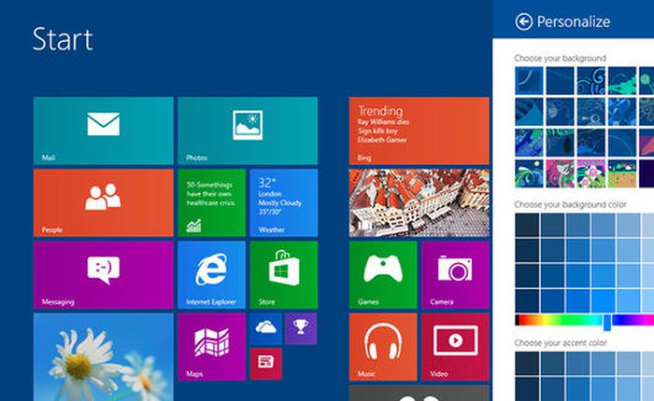Open the Messaging tile
654x401 pixels.
coord(104,275)
